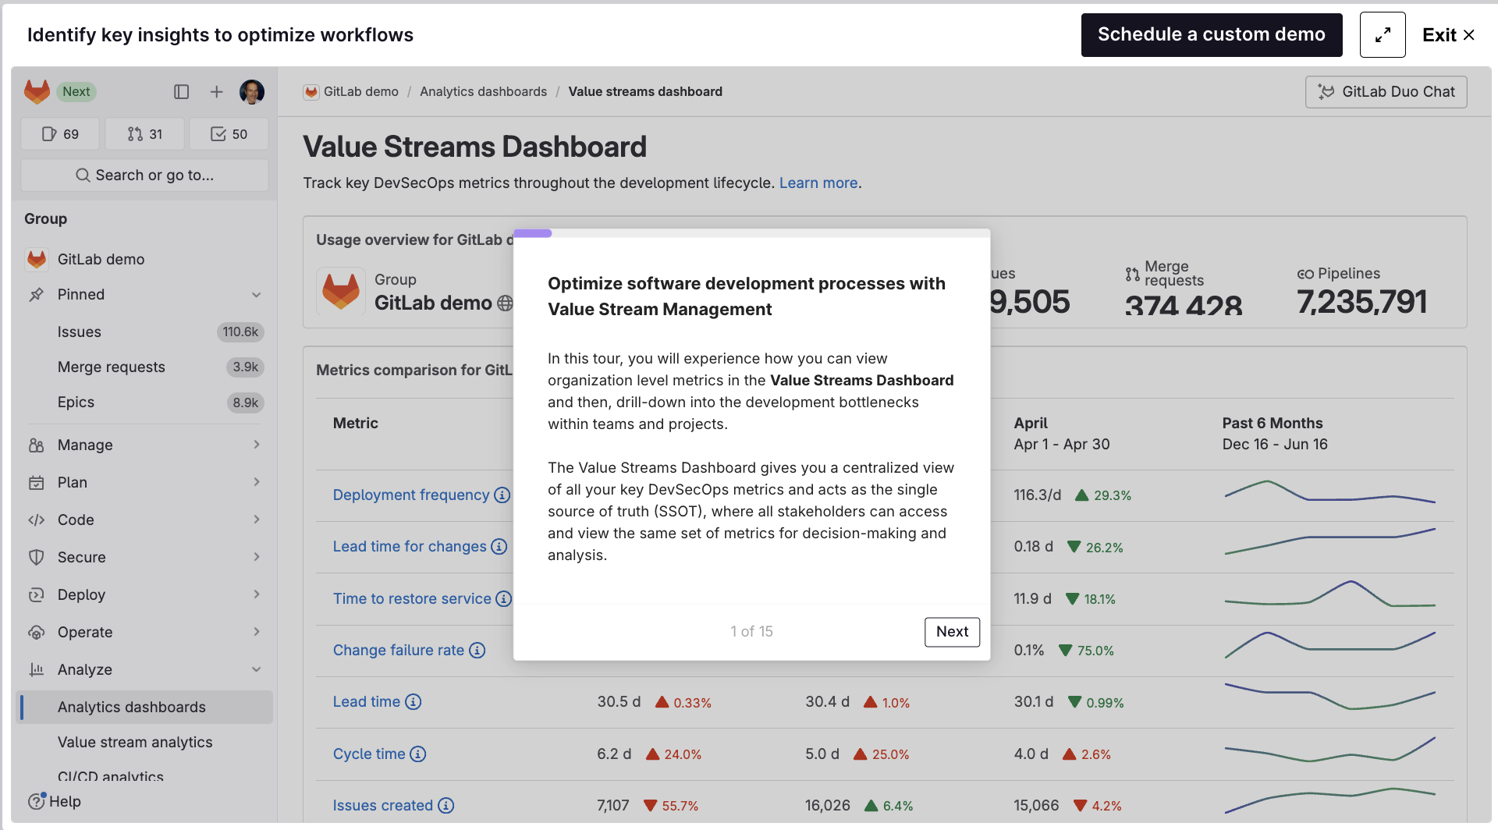Open the Help menu
Screen dimensions: 1498x830
coord(55,801)
